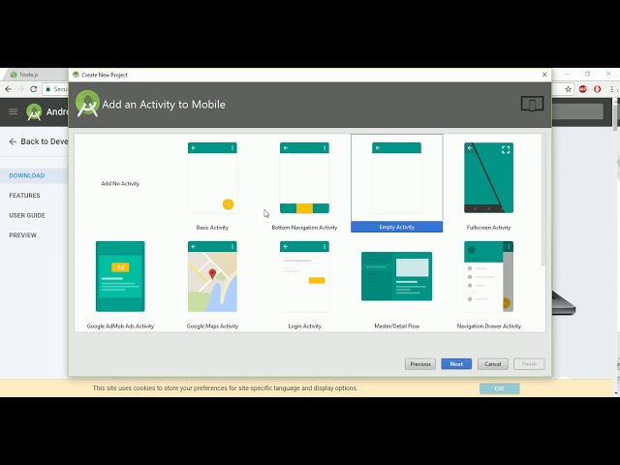This screenshot has height=465, width=620.
Task: Bookmark the page with the star icon
Action: pyautogui.click(x=569, y=89)
